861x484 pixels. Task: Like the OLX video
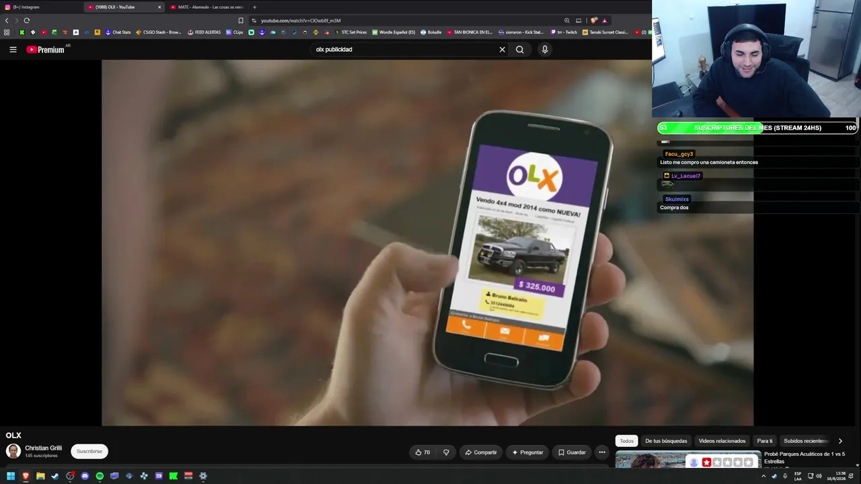pos(422,452)
